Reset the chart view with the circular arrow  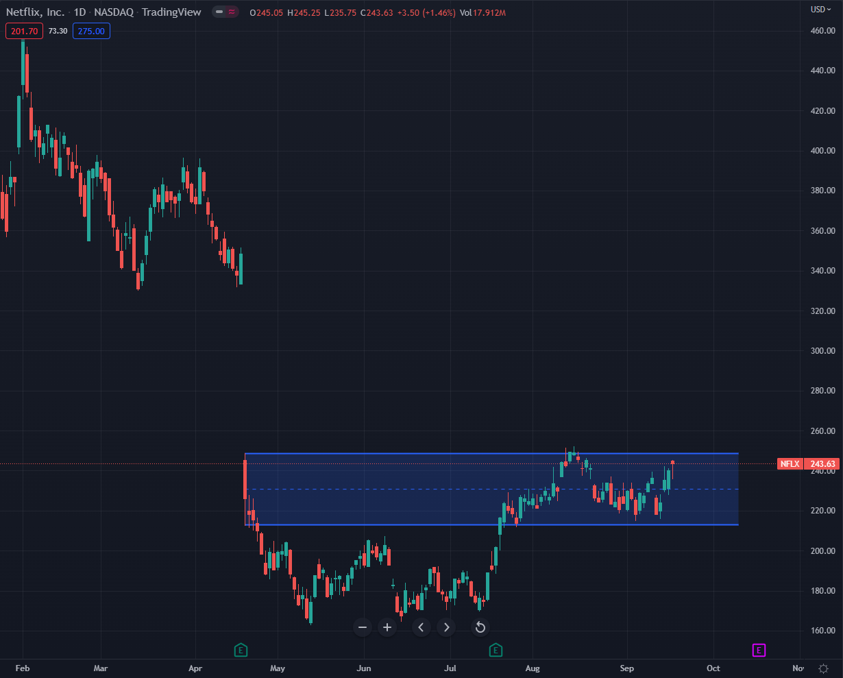480,627
